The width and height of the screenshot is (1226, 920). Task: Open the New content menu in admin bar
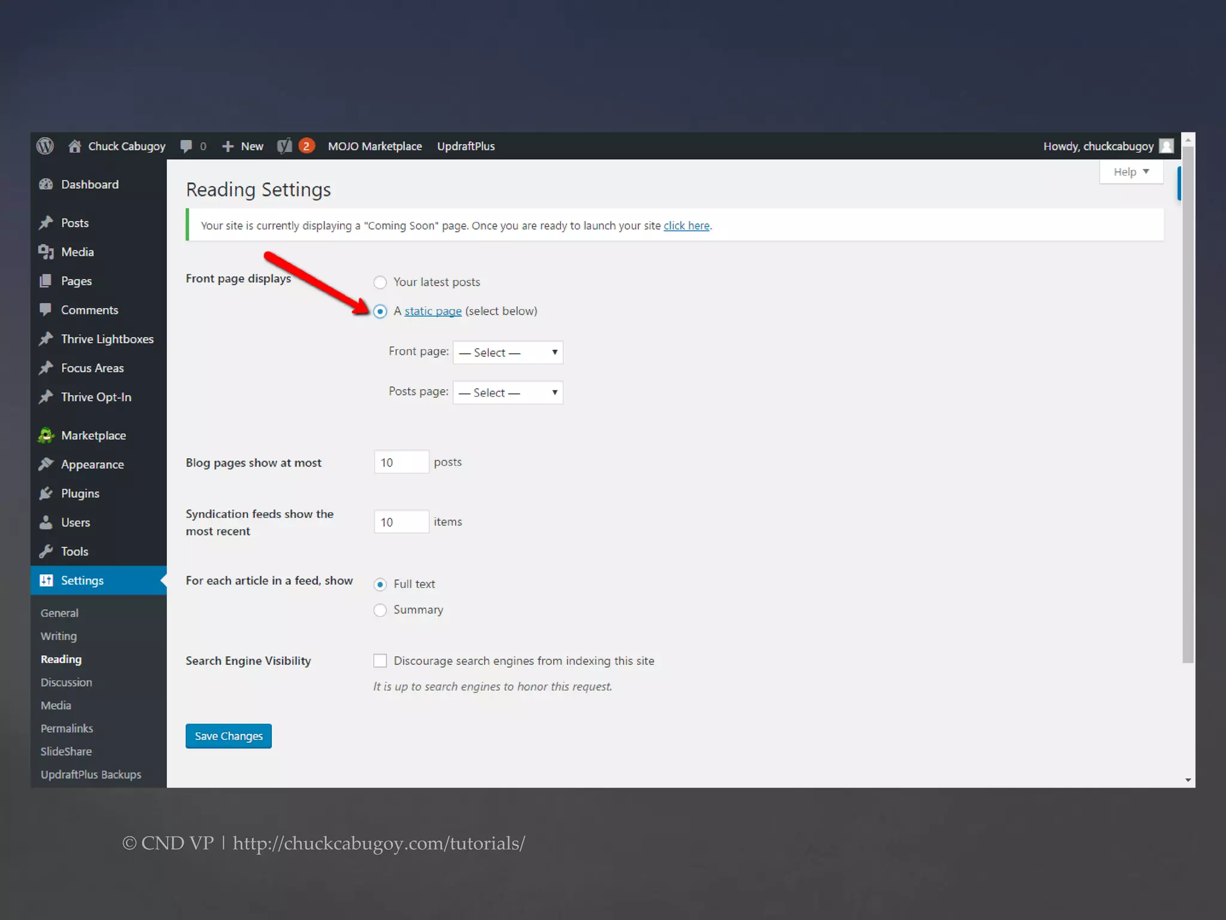pyautogui.click(x=242, y=146)
